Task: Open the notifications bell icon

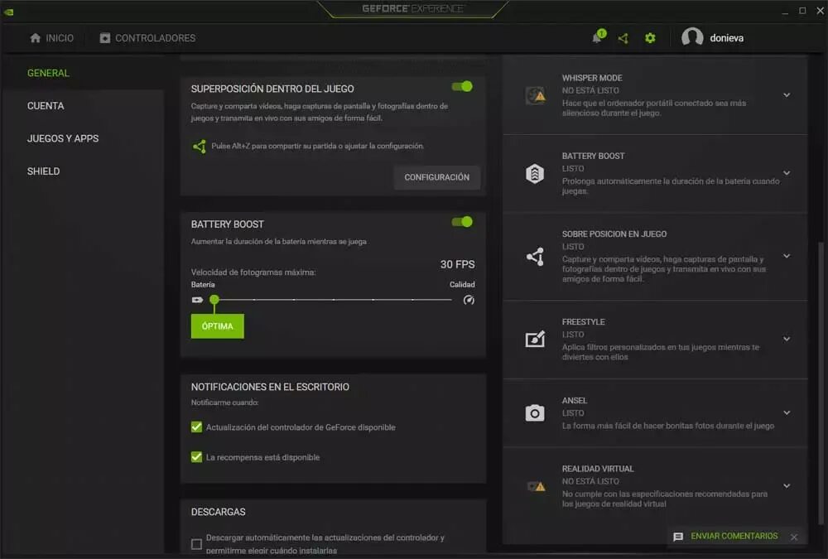Action: 599,37
